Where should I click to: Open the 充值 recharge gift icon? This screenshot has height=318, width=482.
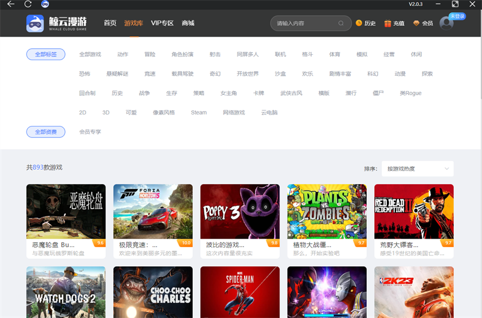(387, 23)
